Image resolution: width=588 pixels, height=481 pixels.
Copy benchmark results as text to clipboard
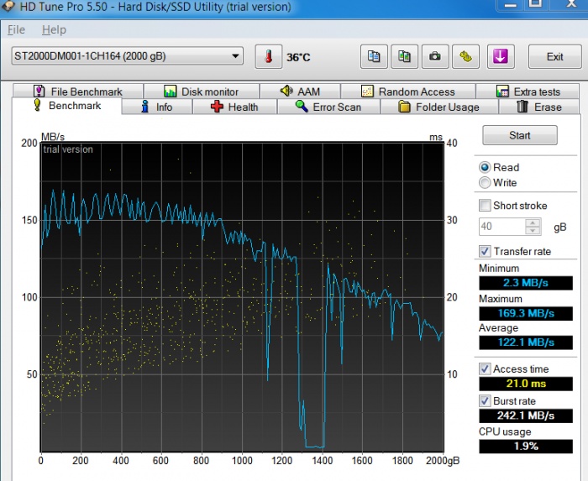coord(374,57)
